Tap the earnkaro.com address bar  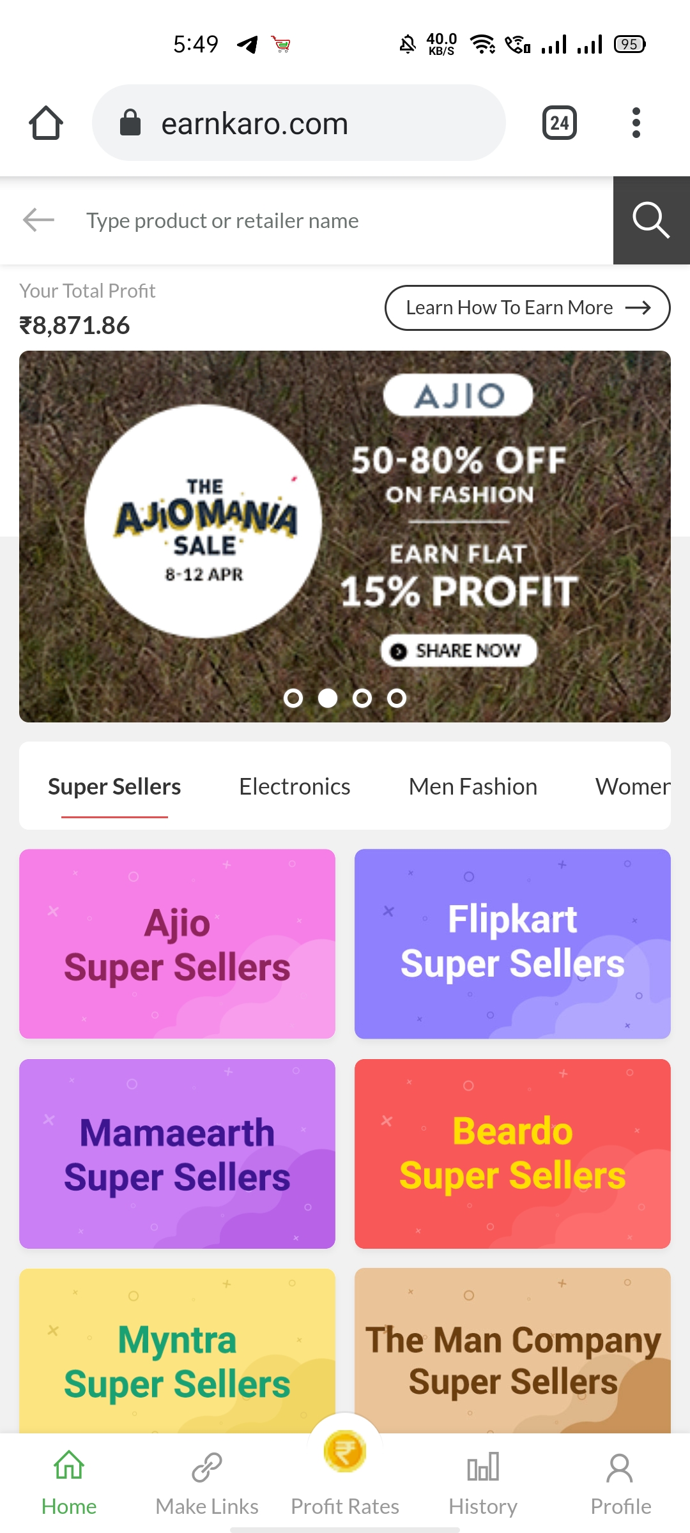pos(299,123)
